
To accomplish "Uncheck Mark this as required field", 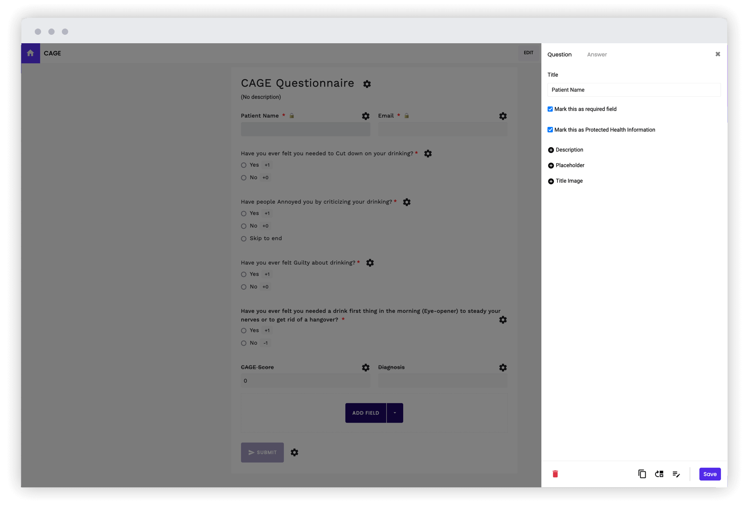I will pos(550,109).
